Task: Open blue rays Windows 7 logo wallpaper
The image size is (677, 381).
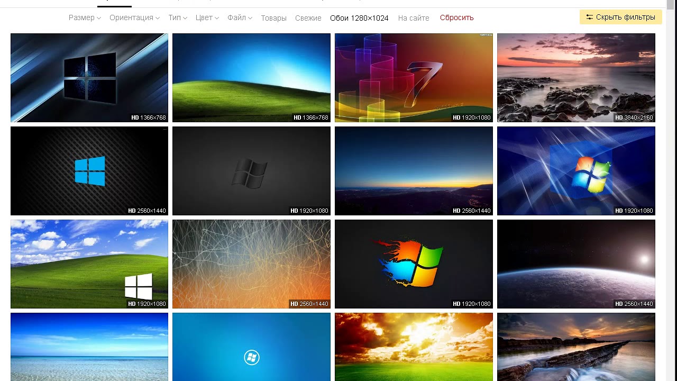Action: point(576,171)
